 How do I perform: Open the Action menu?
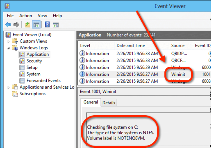click(25, 16)
